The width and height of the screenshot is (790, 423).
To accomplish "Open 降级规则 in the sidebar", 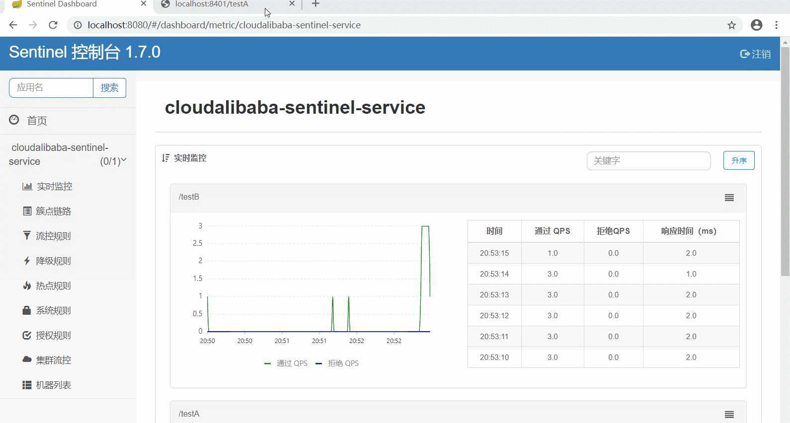I will tap(54, 261).
